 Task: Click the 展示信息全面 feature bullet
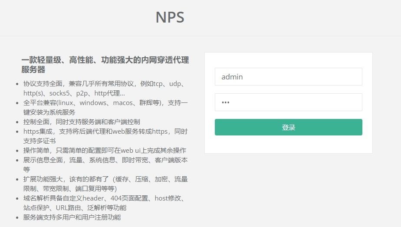[105, 164]
